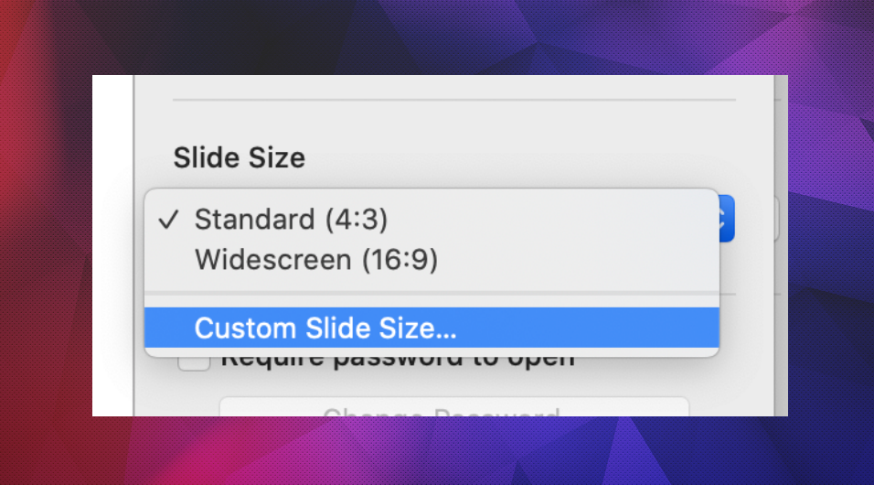Click the text "(16:9)" in the Widescreen entry
The width and height of the screenshot is (874, 485).
click(x=400, y=261)
